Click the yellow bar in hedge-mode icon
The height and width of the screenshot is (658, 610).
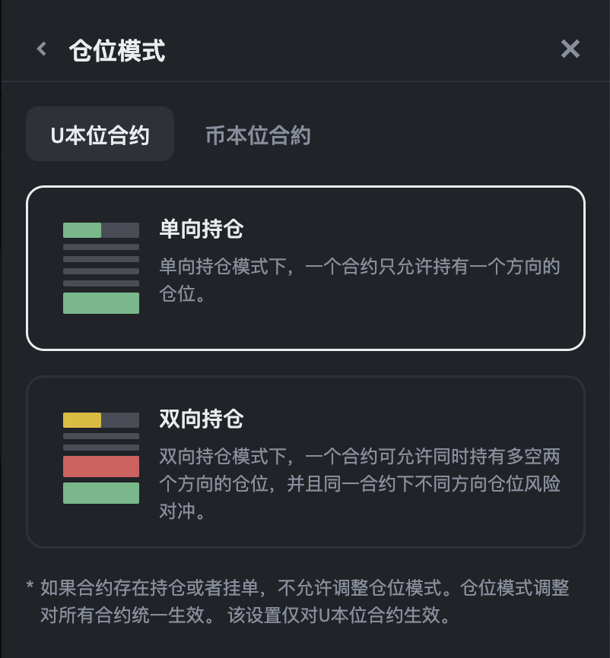82,420
